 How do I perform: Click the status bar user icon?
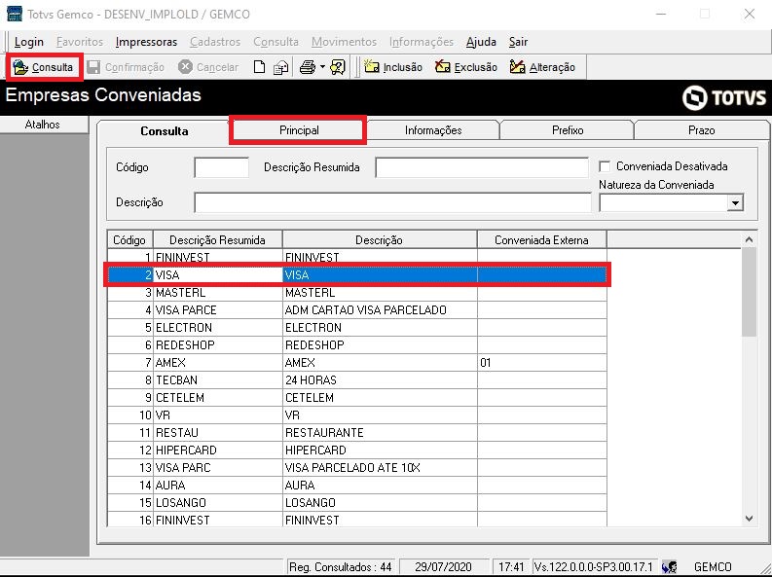tap(670, 566)
